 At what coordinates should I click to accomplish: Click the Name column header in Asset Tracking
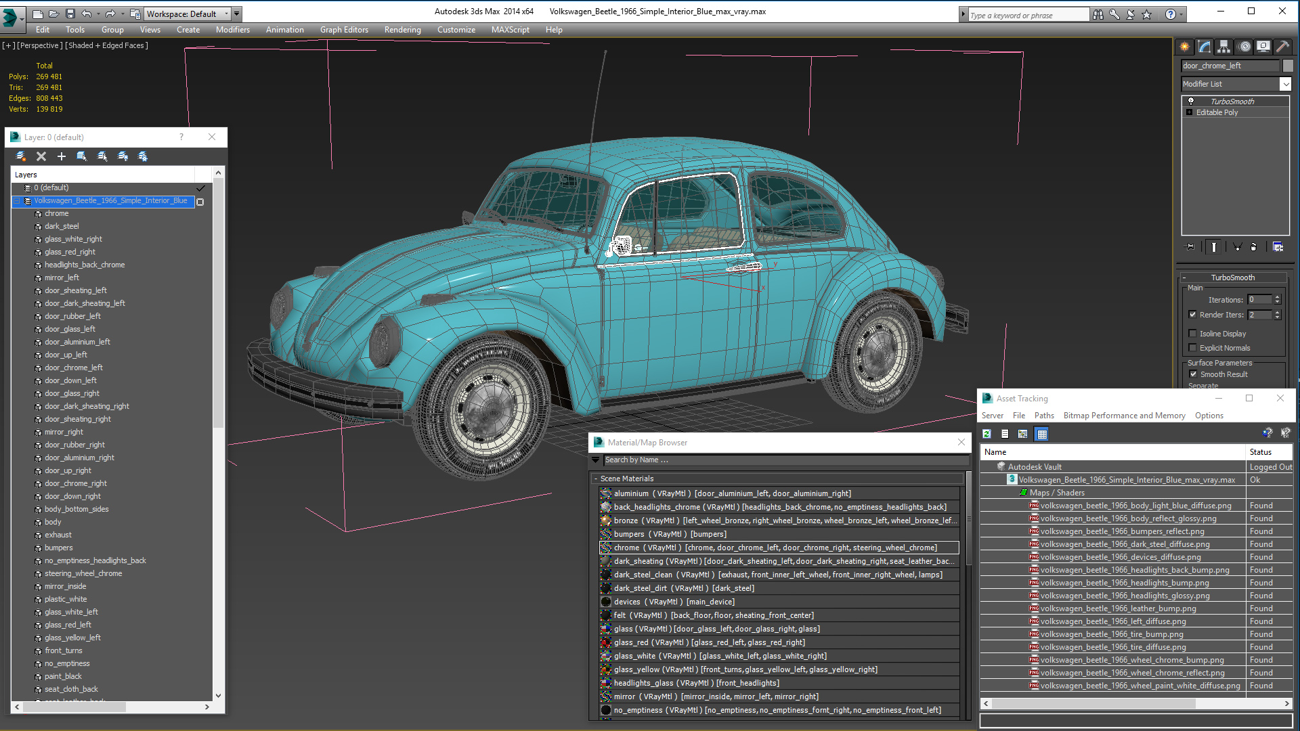(x=1112, y=452)
